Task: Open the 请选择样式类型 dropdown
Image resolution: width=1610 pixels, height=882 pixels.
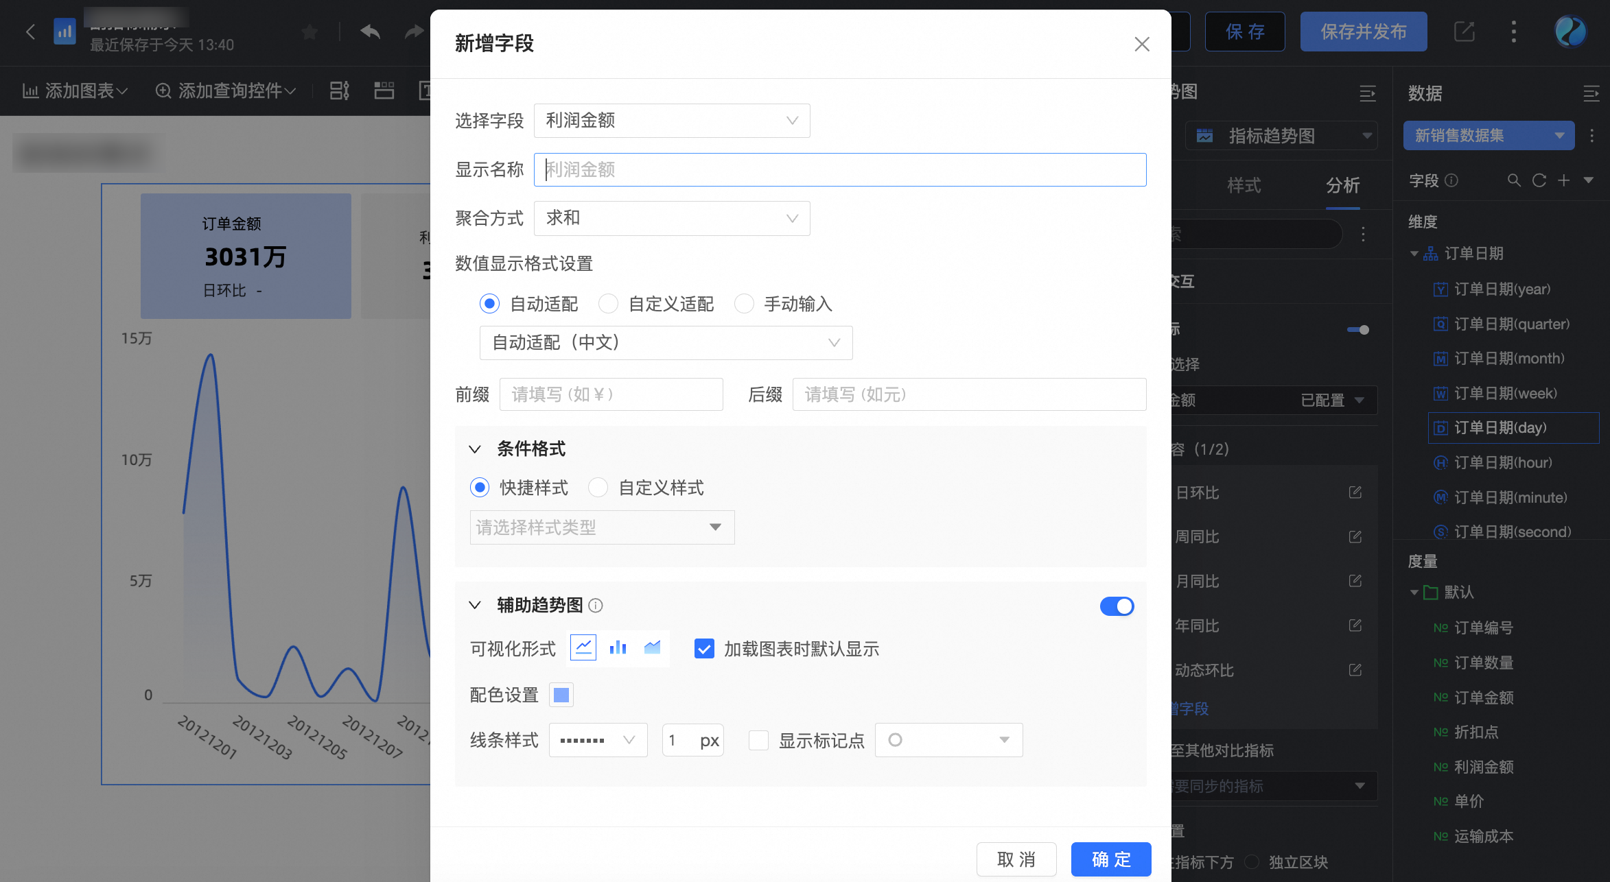Action: (x=602, y=527)
